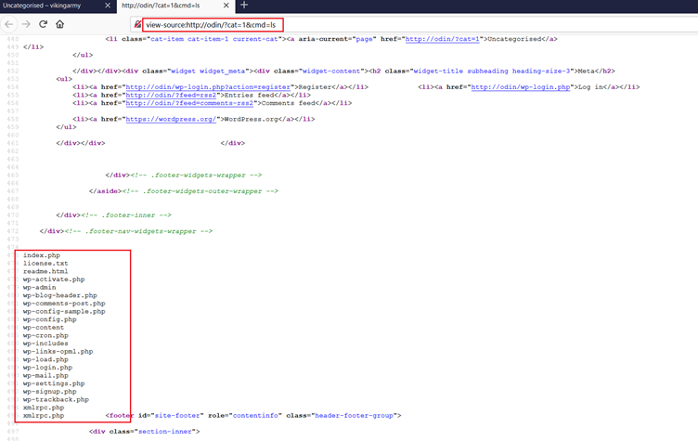The height and width of the screenshot is (441, 698).
Task: Reload the current page
Action: pyautogui.click(x=43, y=24)
